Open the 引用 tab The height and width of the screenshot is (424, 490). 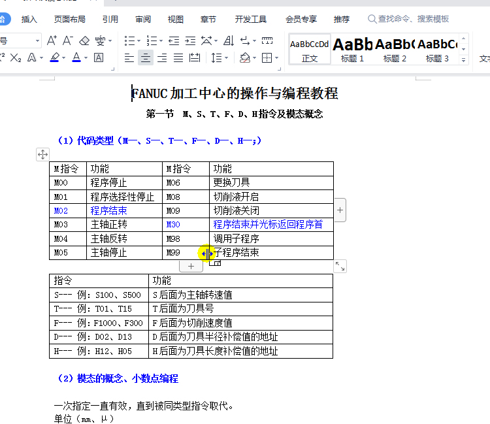click(x=110, y=20)
